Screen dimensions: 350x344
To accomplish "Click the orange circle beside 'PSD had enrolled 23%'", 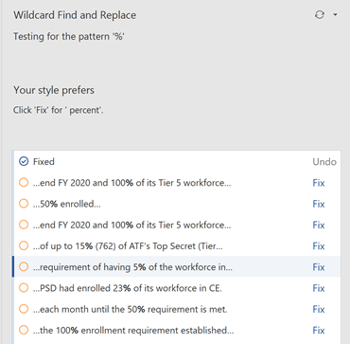I will [24, 288].
